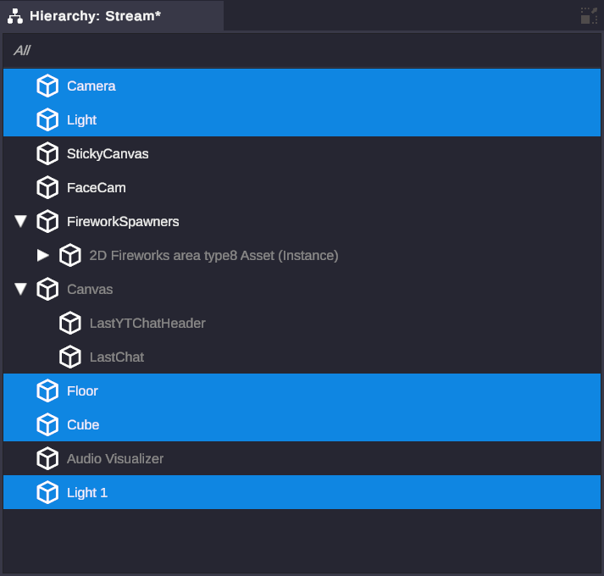Select the Canvas object name
604x576 pixels.
(x=90, y=289)
